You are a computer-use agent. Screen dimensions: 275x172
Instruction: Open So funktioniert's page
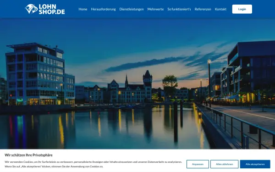(179, 9)
